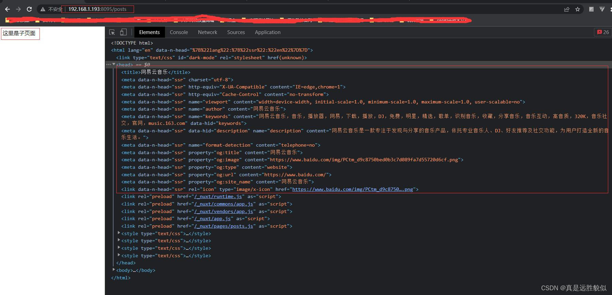Screen dimensions: 612x295
Task: Expand the second style element
Action: pyautogui.click(x=119, y=240)
